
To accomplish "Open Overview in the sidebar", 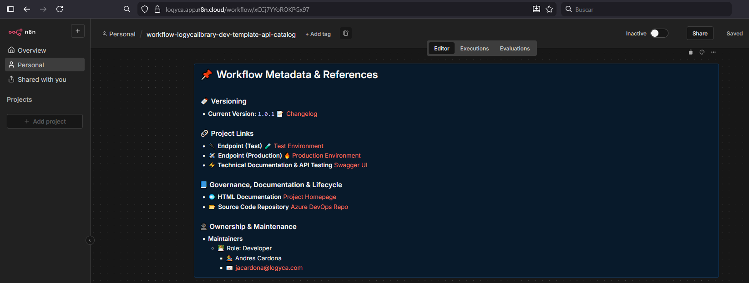I will point(31,50).
